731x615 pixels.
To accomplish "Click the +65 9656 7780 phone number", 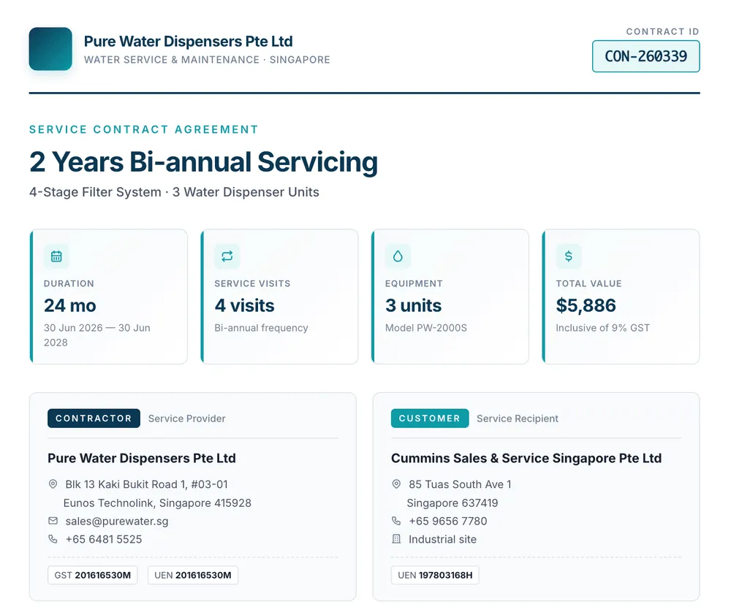I will (x=448, y=521).
